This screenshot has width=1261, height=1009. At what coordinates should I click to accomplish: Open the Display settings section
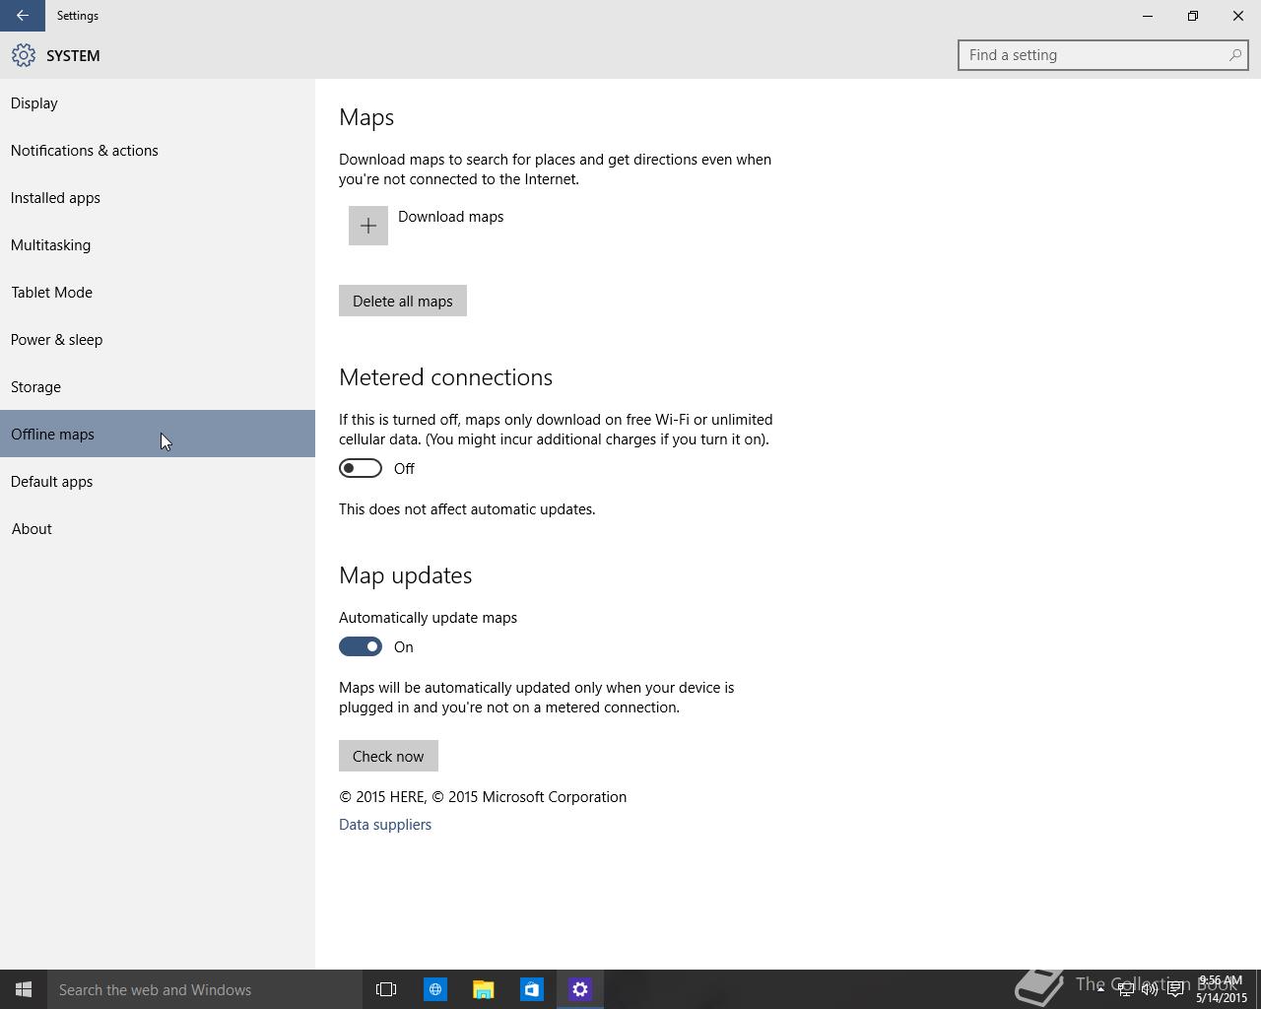(x=158, y=102)
